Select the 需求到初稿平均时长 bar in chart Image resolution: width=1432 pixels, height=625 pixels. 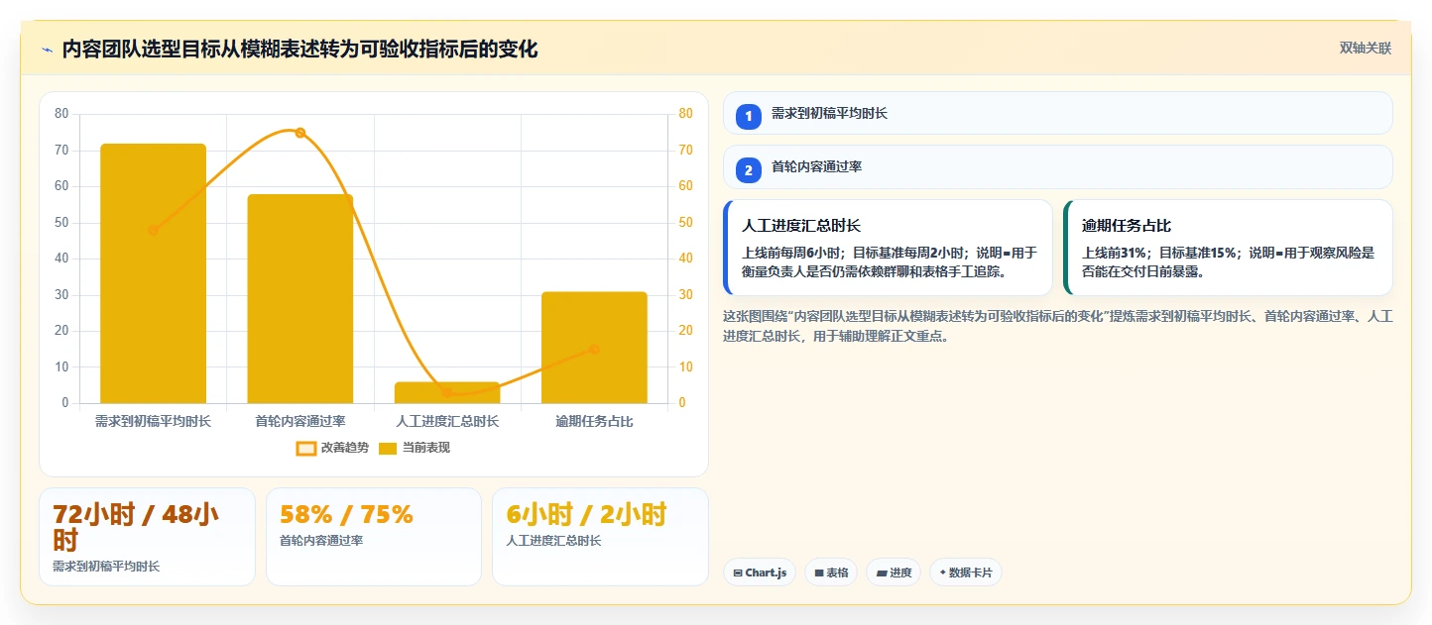[153, 273]
